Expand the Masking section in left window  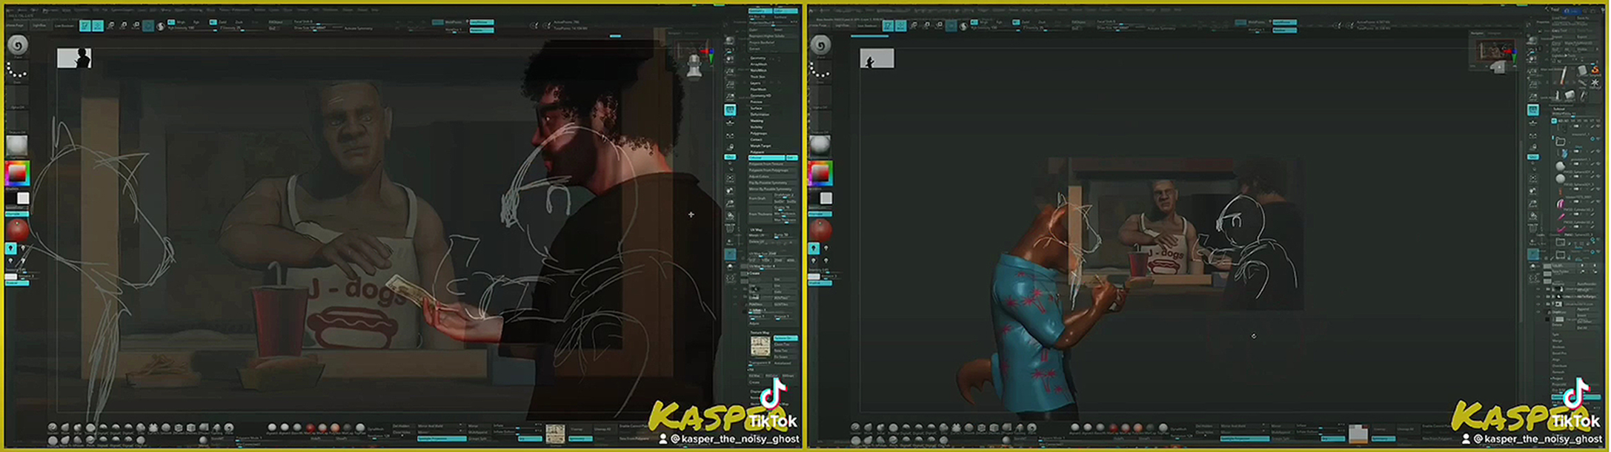pos(757,121)
